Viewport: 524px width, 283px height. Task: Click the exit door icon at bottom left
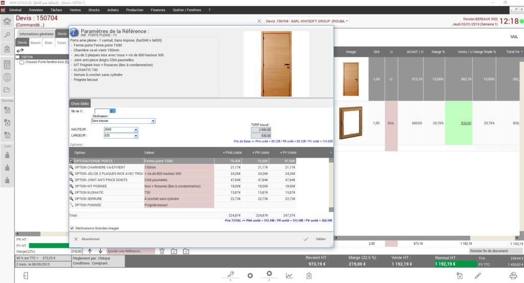(26, 276)
